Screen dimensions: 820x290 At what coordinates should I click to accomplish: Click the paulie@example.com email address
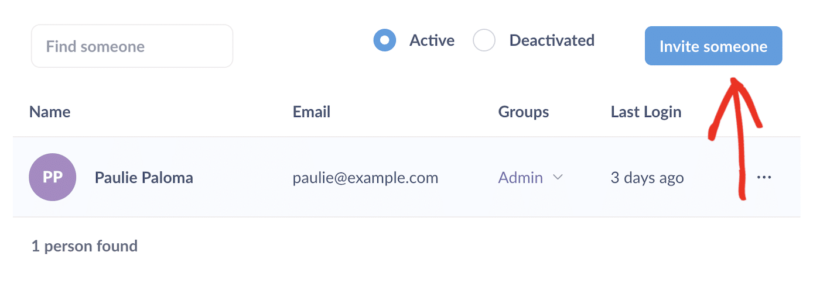365,177
